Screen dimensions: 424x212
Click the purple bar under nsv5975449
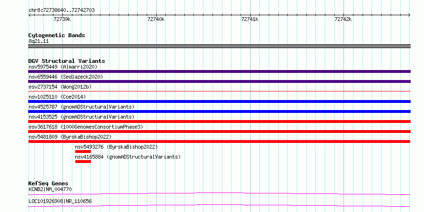[x=219, y=71]
